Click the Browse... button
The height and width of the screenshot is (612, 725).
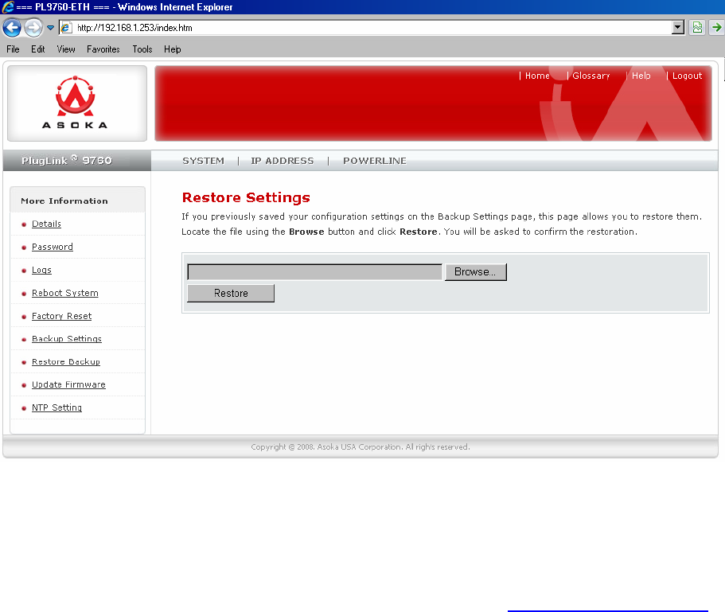click(x=475, y=272)
